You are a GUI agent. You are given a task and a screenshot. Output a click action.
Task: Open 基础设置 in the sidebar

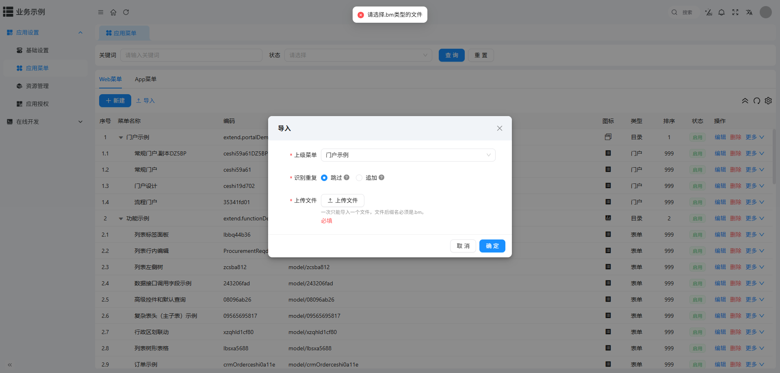45,50
